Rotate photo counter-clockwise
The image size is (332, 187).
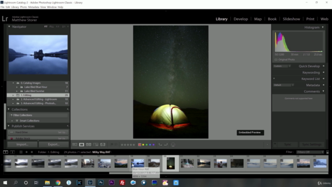click(160, 144)
